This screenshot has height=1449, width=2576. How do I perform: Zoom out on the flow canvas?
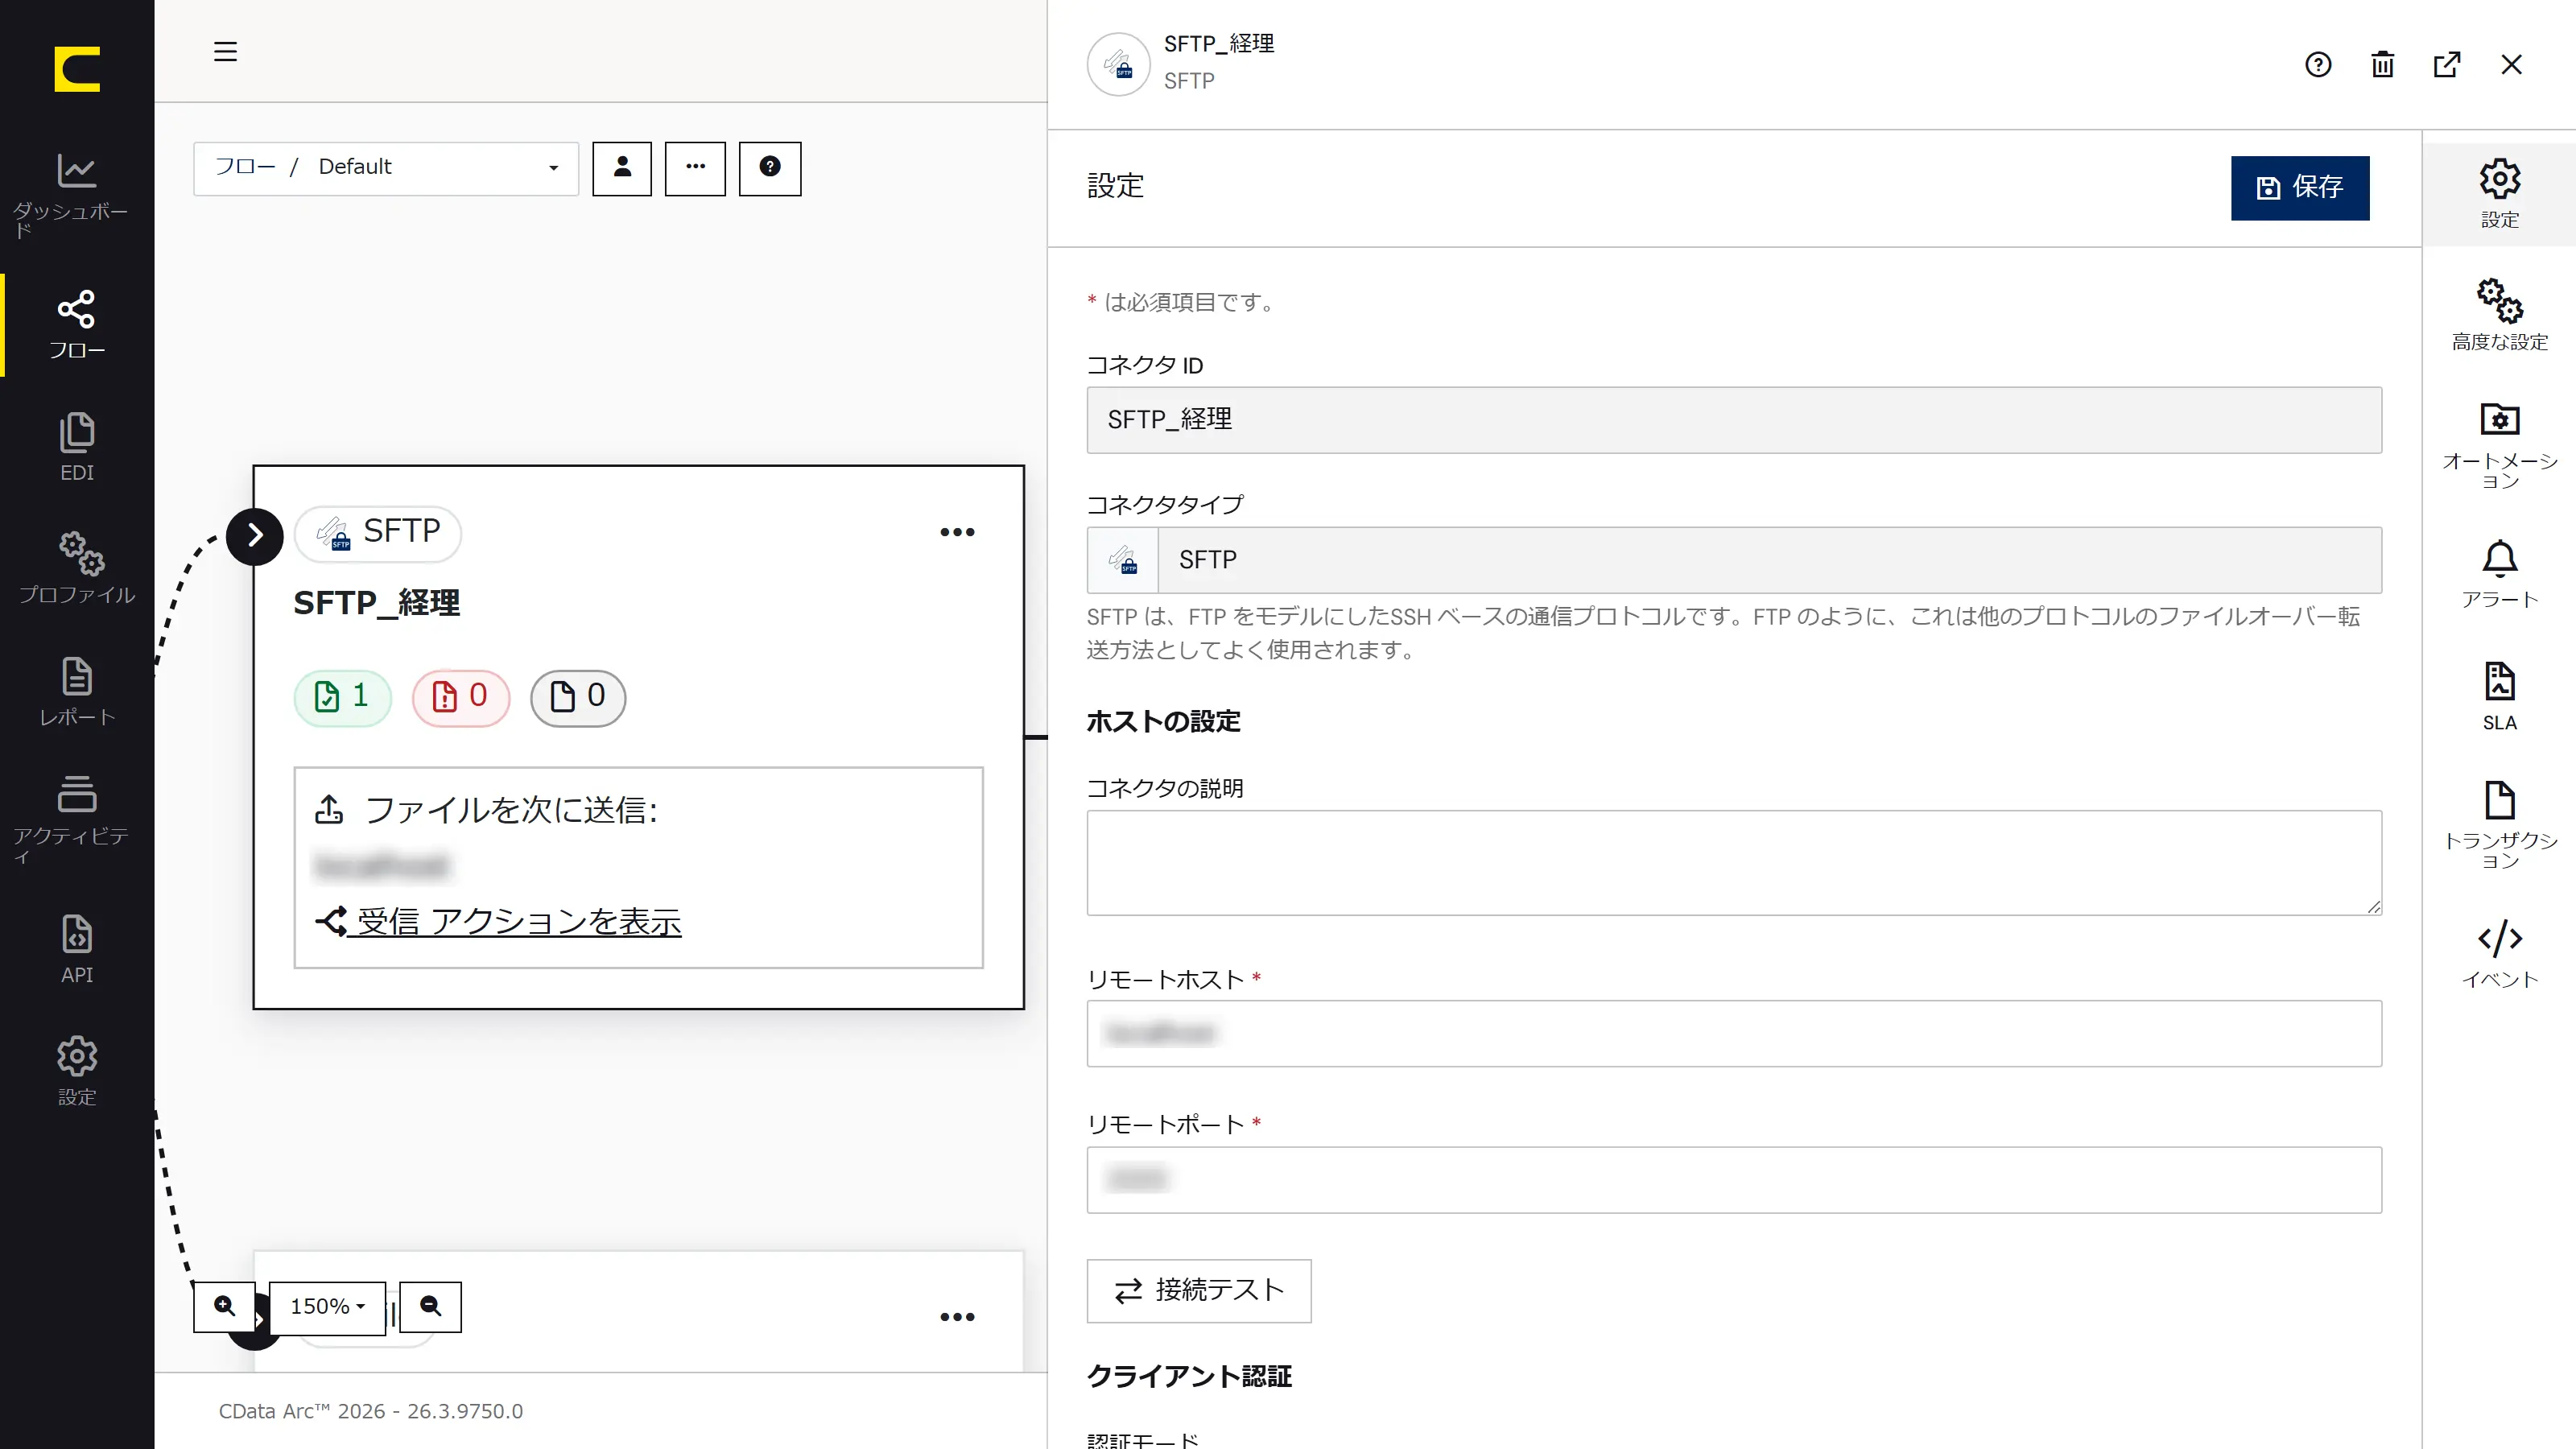431,1306
